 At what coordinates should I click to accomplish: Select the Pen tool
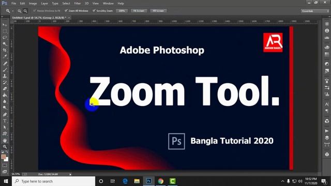click(5, 115)
